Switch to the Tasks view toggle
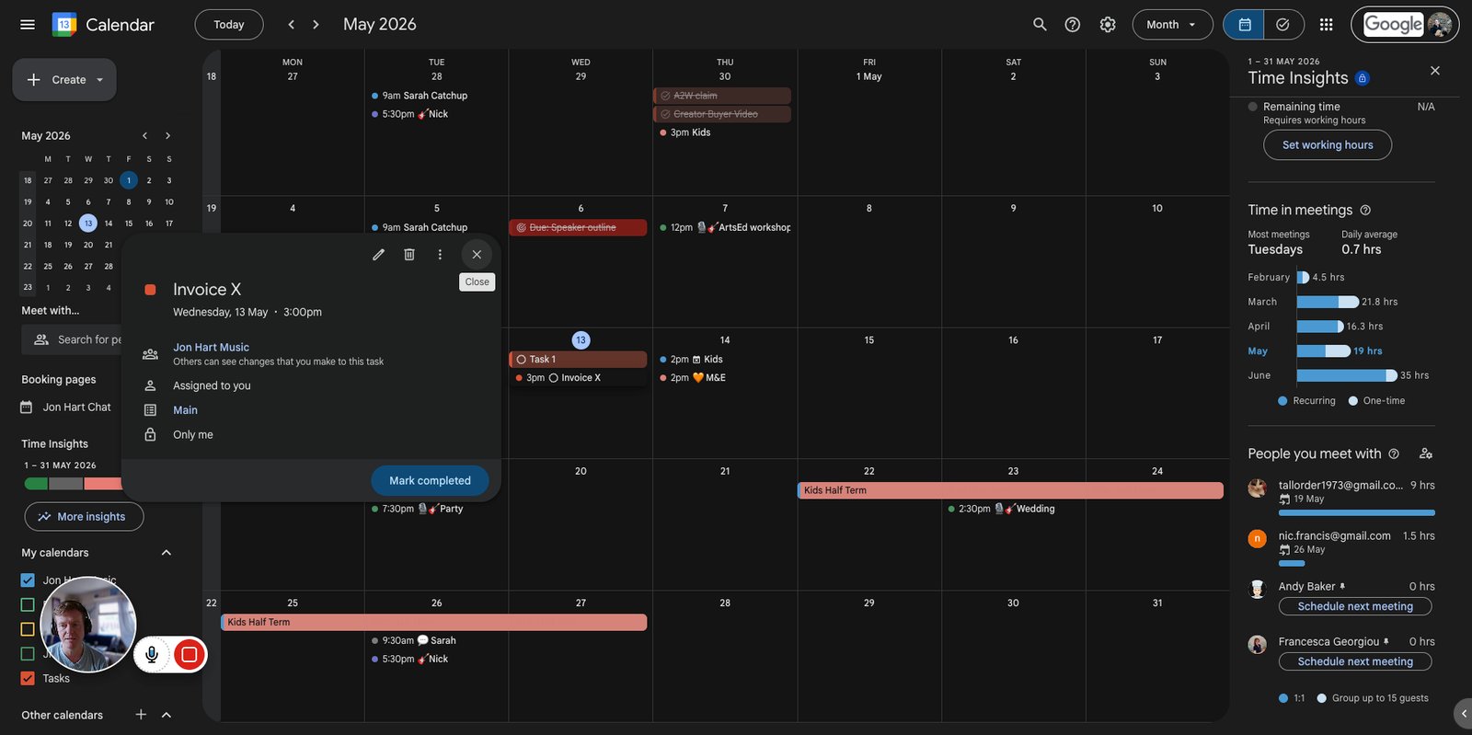 [1283, 25]
